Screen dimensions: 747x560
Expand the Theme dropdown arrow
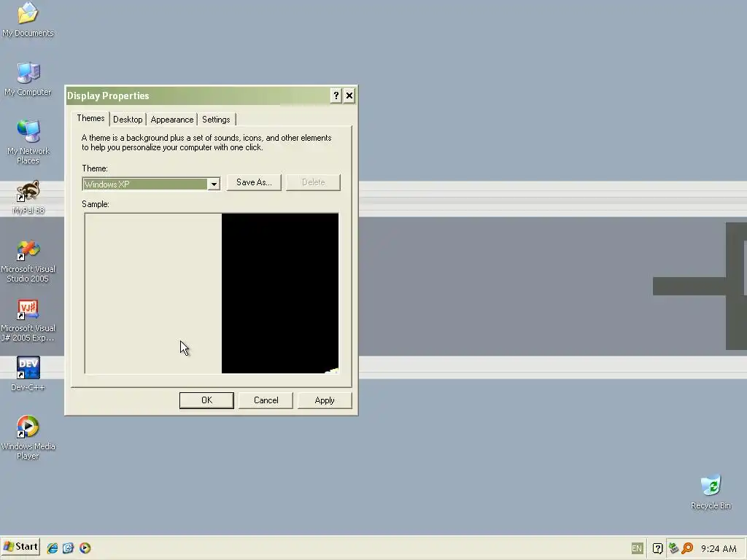[x=214, y=184]
